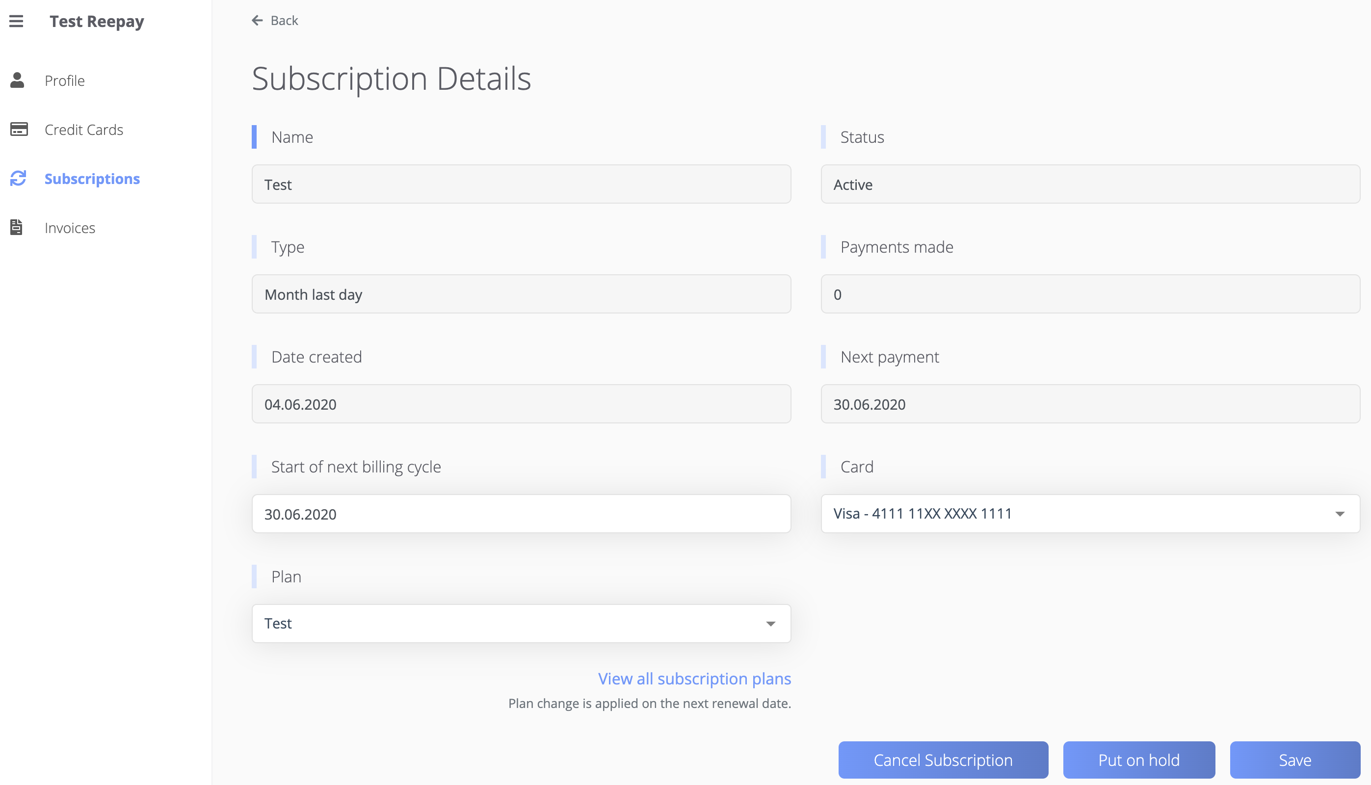This screenshot has height=785, width=1371.
Task: Click the Plan section vertical bar indicator
Action: (255, 576)
